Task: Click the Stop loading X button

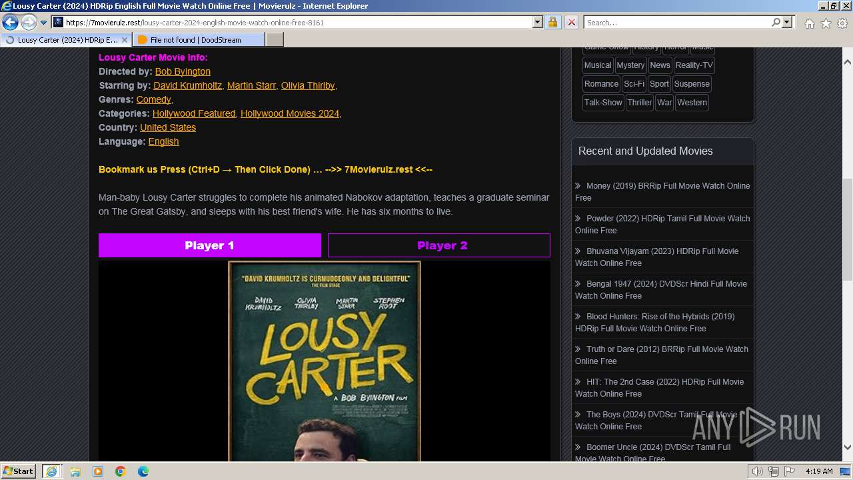Action: (x=571, y=23)
